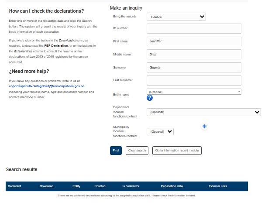Click the blue floating audio widget icon
Screen dimensions: 268x206
[x=204, y=127]
